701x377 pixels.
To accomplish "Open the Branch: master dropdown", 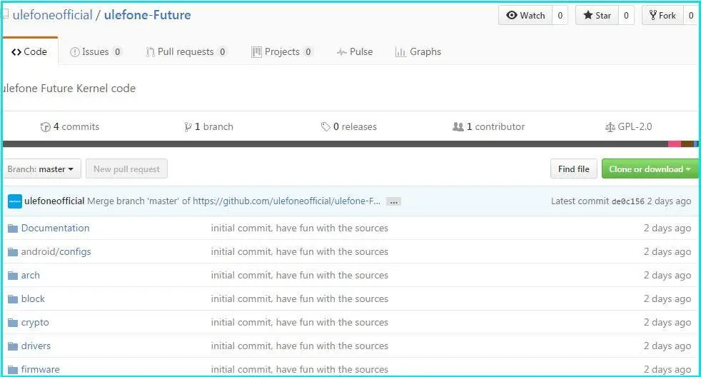I will 41,169.
